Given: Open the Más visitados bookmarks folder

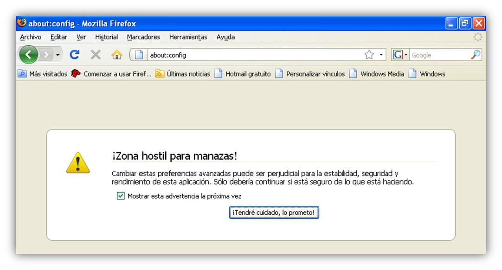Looking at the screenshot, I should [43, 74].
